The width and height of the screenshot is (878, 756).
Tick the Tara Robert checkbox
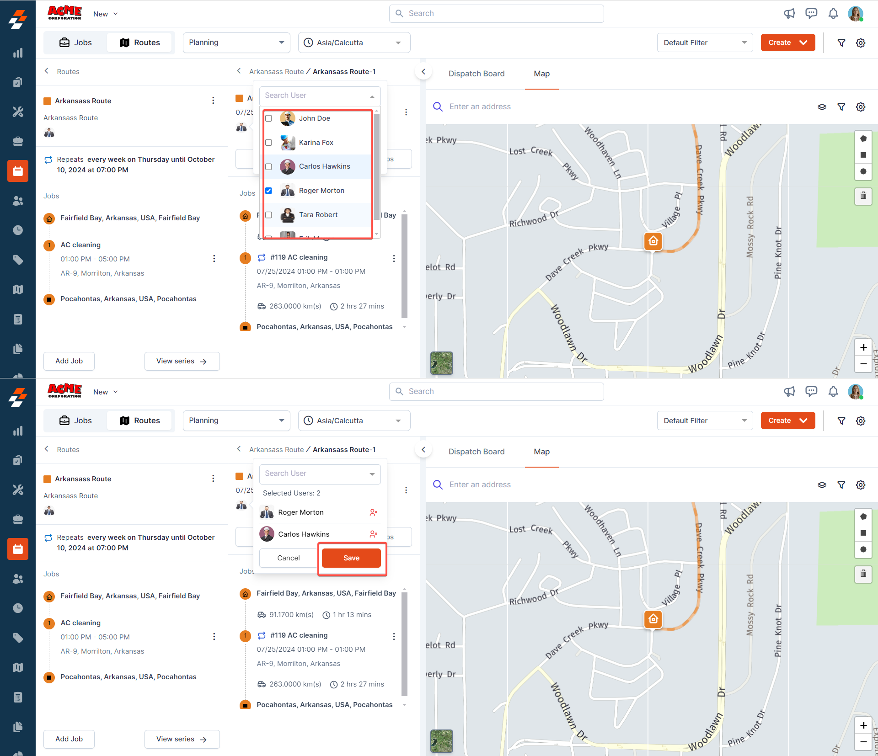[x=269, y=215]
